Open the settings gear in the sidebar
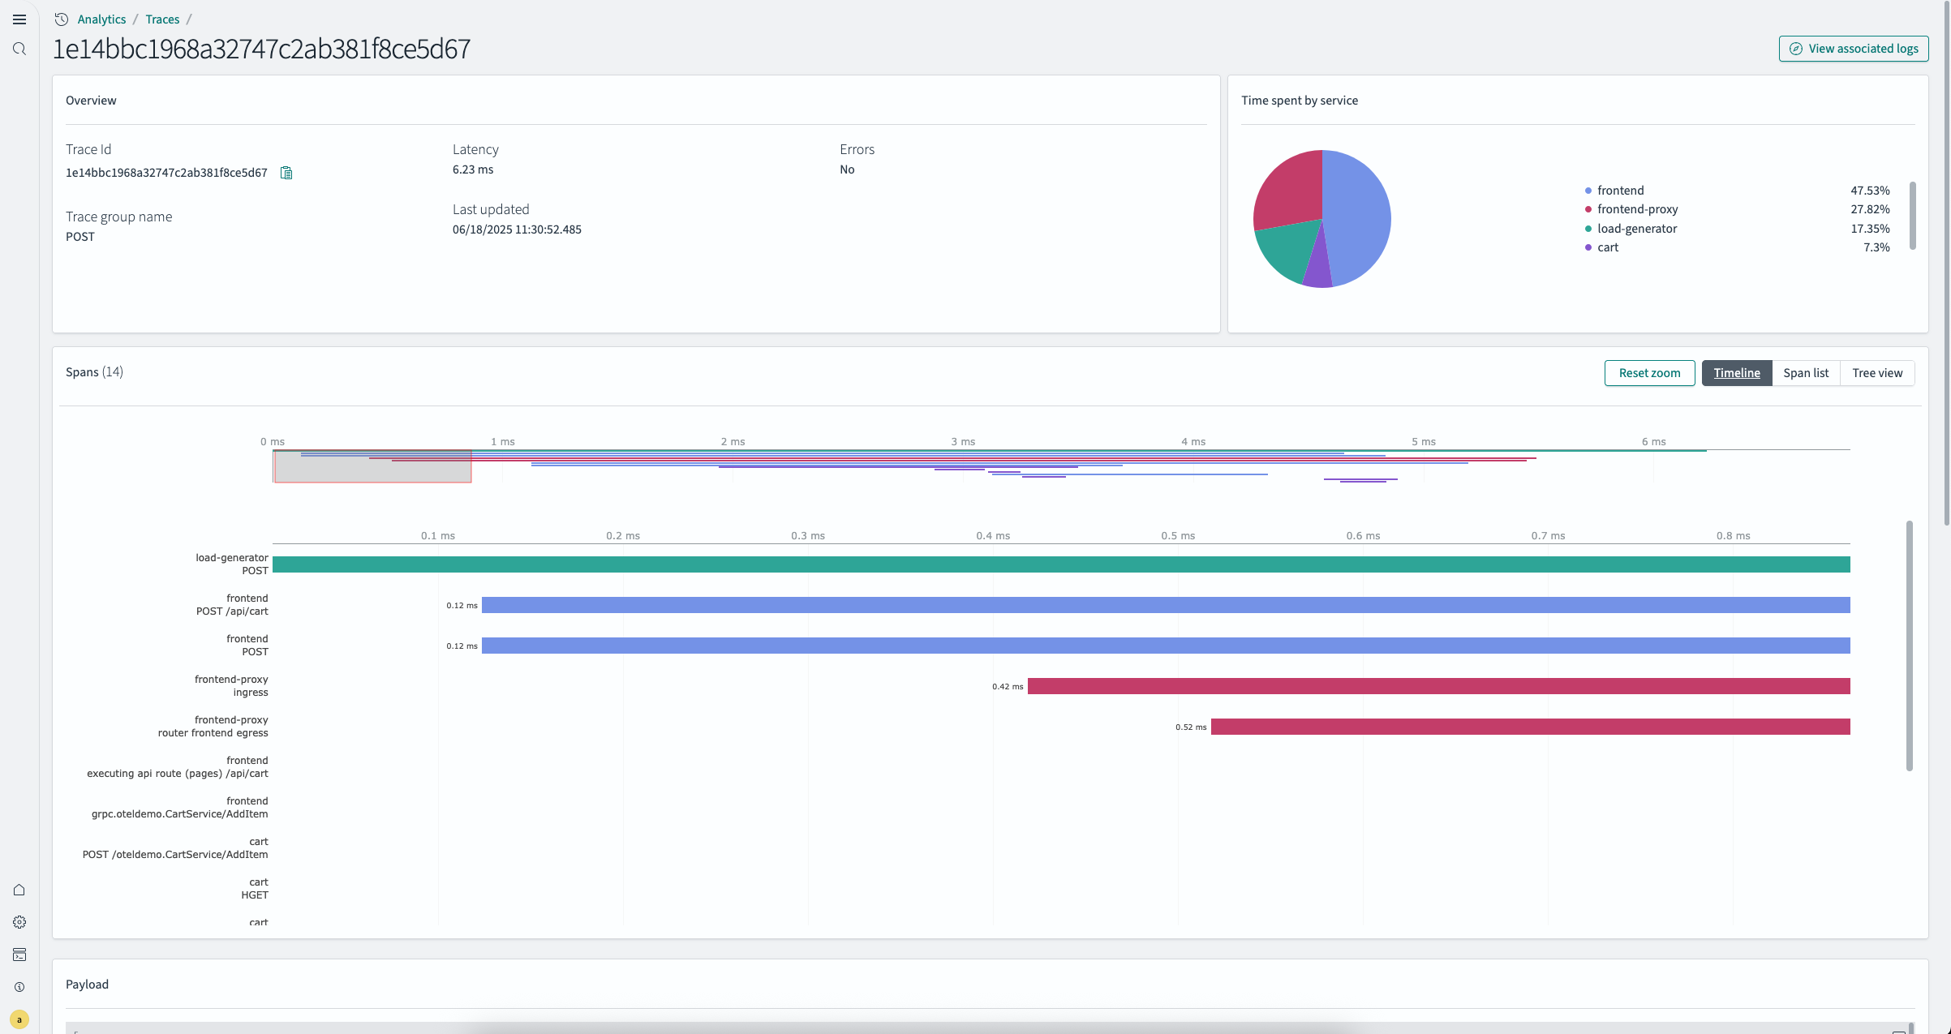This screenshot has width=1951, height=1034. coord(19,921)
